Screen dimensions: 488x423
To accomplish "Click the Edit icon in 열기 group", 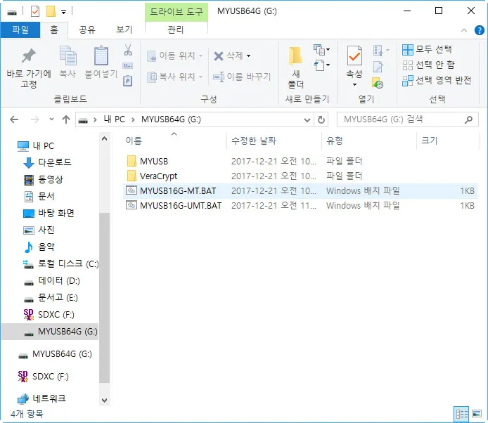I will pyautogui.click(x=378, y=67).
